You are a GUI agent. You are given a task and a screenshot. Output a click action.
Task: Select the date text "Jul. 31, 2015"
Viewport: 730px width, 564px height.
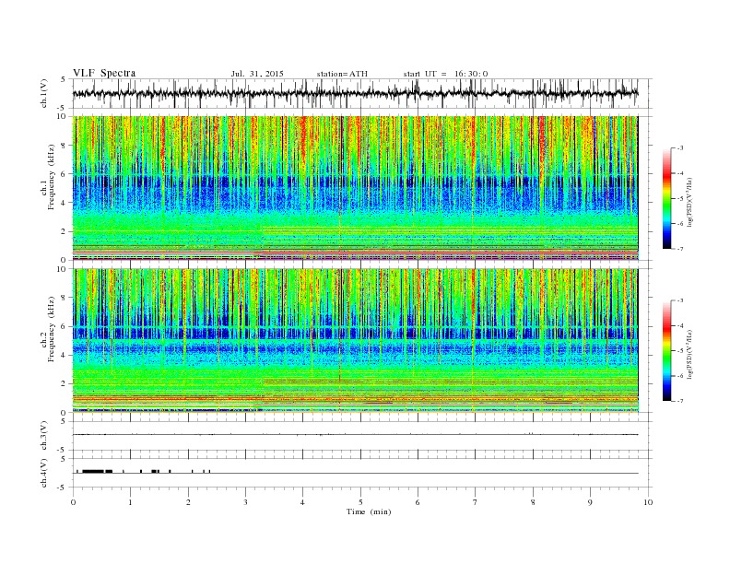[x=257, y=74]
